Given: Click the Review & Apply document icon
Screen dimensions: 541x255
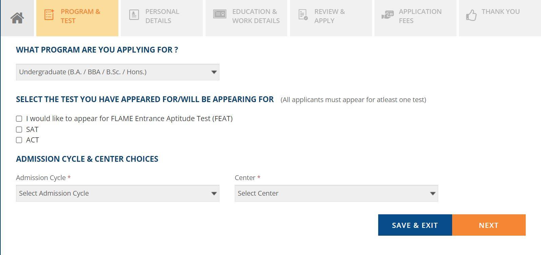Looking at the screenshot, I should click(303, 15).
